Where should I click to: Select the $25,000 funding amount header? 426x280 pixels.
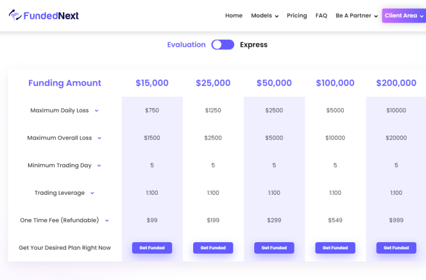pos(213,83)
